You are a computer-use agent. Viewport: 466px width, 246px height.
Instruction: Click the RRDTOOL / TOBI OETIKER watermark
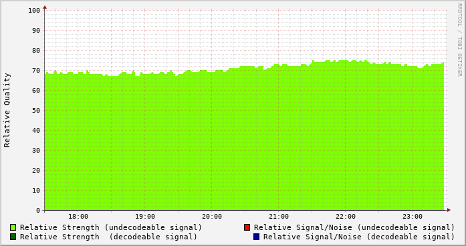click(459, 40)
